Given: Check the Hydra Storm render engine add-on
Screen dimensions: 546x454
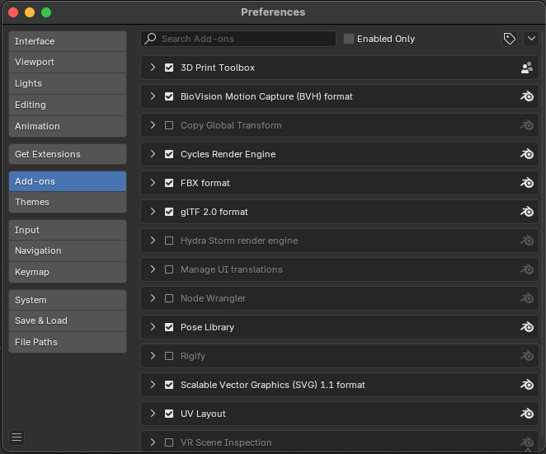Looking at the screenshot, I should click(169, 241).
